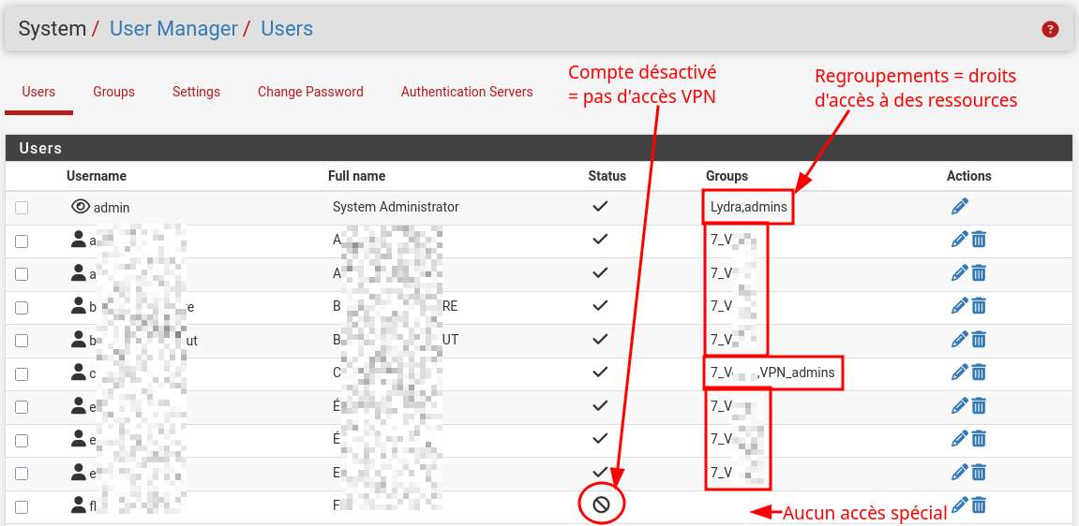Click the disabled status icon

click(601, 505)
